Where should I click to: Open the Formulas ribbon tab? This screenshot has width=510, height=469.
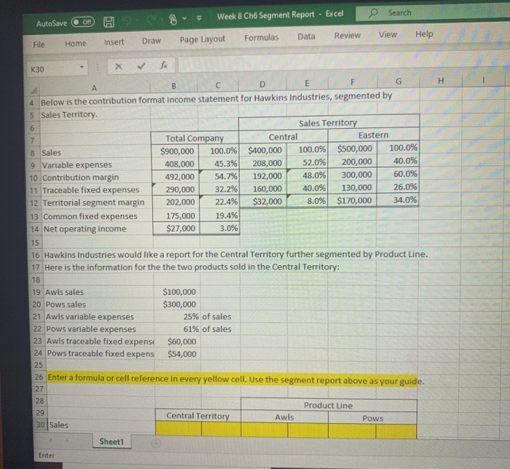point(262,38)
